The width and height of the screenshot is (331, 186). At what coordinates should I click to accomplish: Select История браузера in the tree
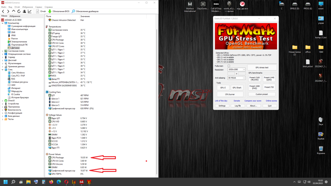pyautogui.click(x=20, y=98)
